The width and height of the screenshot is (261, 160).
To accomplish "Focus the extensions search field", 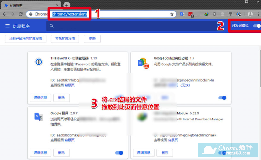I will pos(131,26).
